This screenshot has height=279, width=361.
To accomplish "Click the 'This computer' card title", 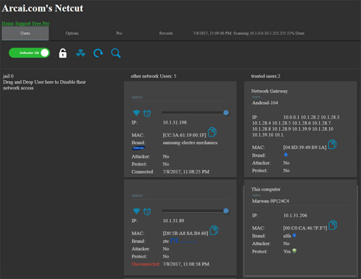I will tap(266, 189).
